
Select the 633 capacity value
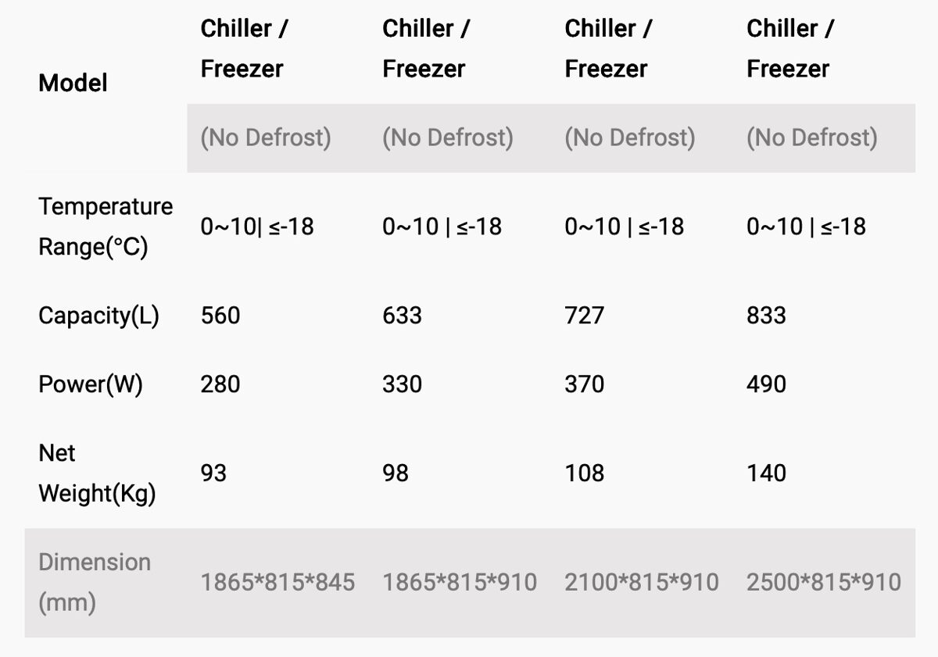[402, 316]
